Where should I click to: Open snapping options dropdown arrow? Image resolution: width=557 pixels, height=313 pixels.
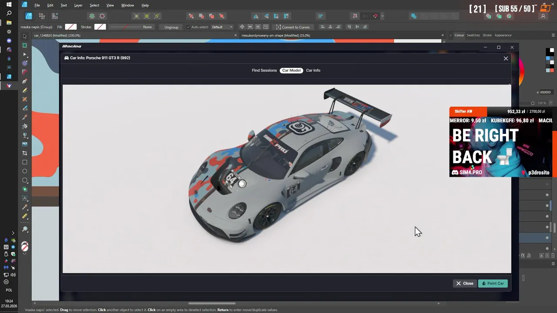tap(383, 16)
